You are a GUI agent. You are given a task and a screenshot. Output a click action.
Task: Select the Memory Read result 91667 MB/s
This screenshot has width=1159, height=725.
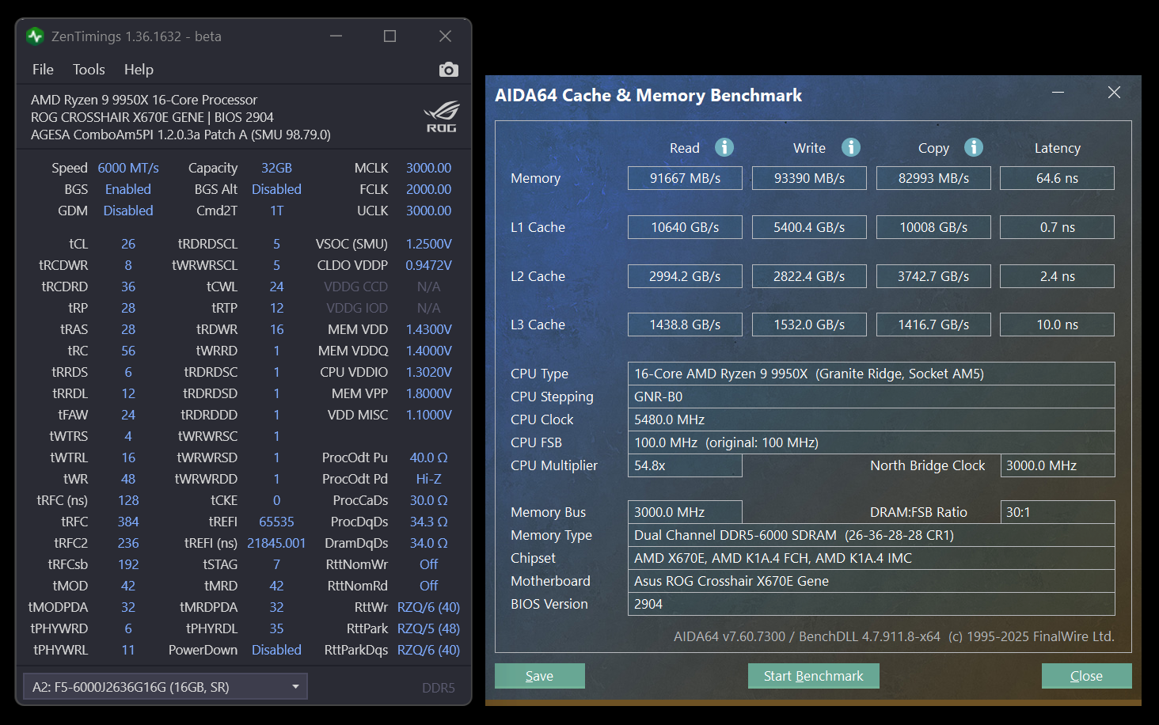click(x=685, y=178)
